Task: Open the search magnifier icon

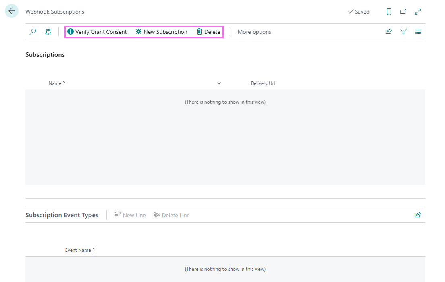Action: pyautogui.click(x=33, y=32)
